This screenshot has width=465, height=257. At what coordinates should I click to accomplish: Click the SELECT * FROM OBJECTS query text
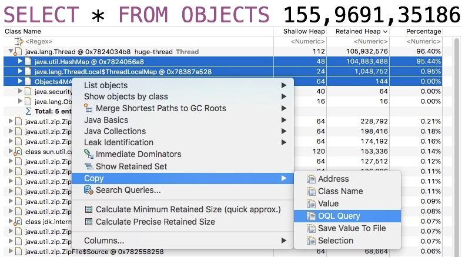pos(136,14)
